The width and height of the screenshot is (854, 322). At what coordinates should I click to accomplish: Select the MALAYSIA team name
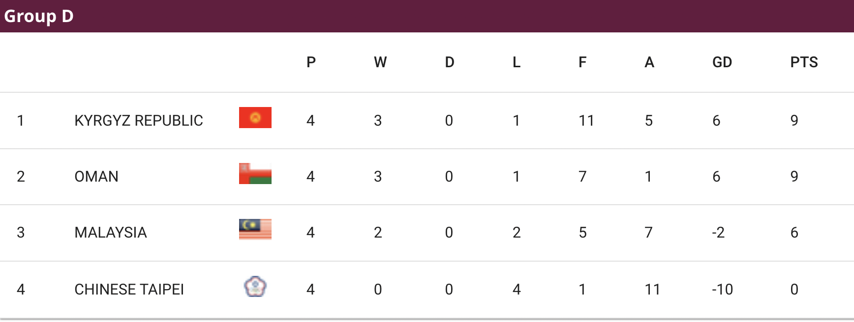pos(111,232)
